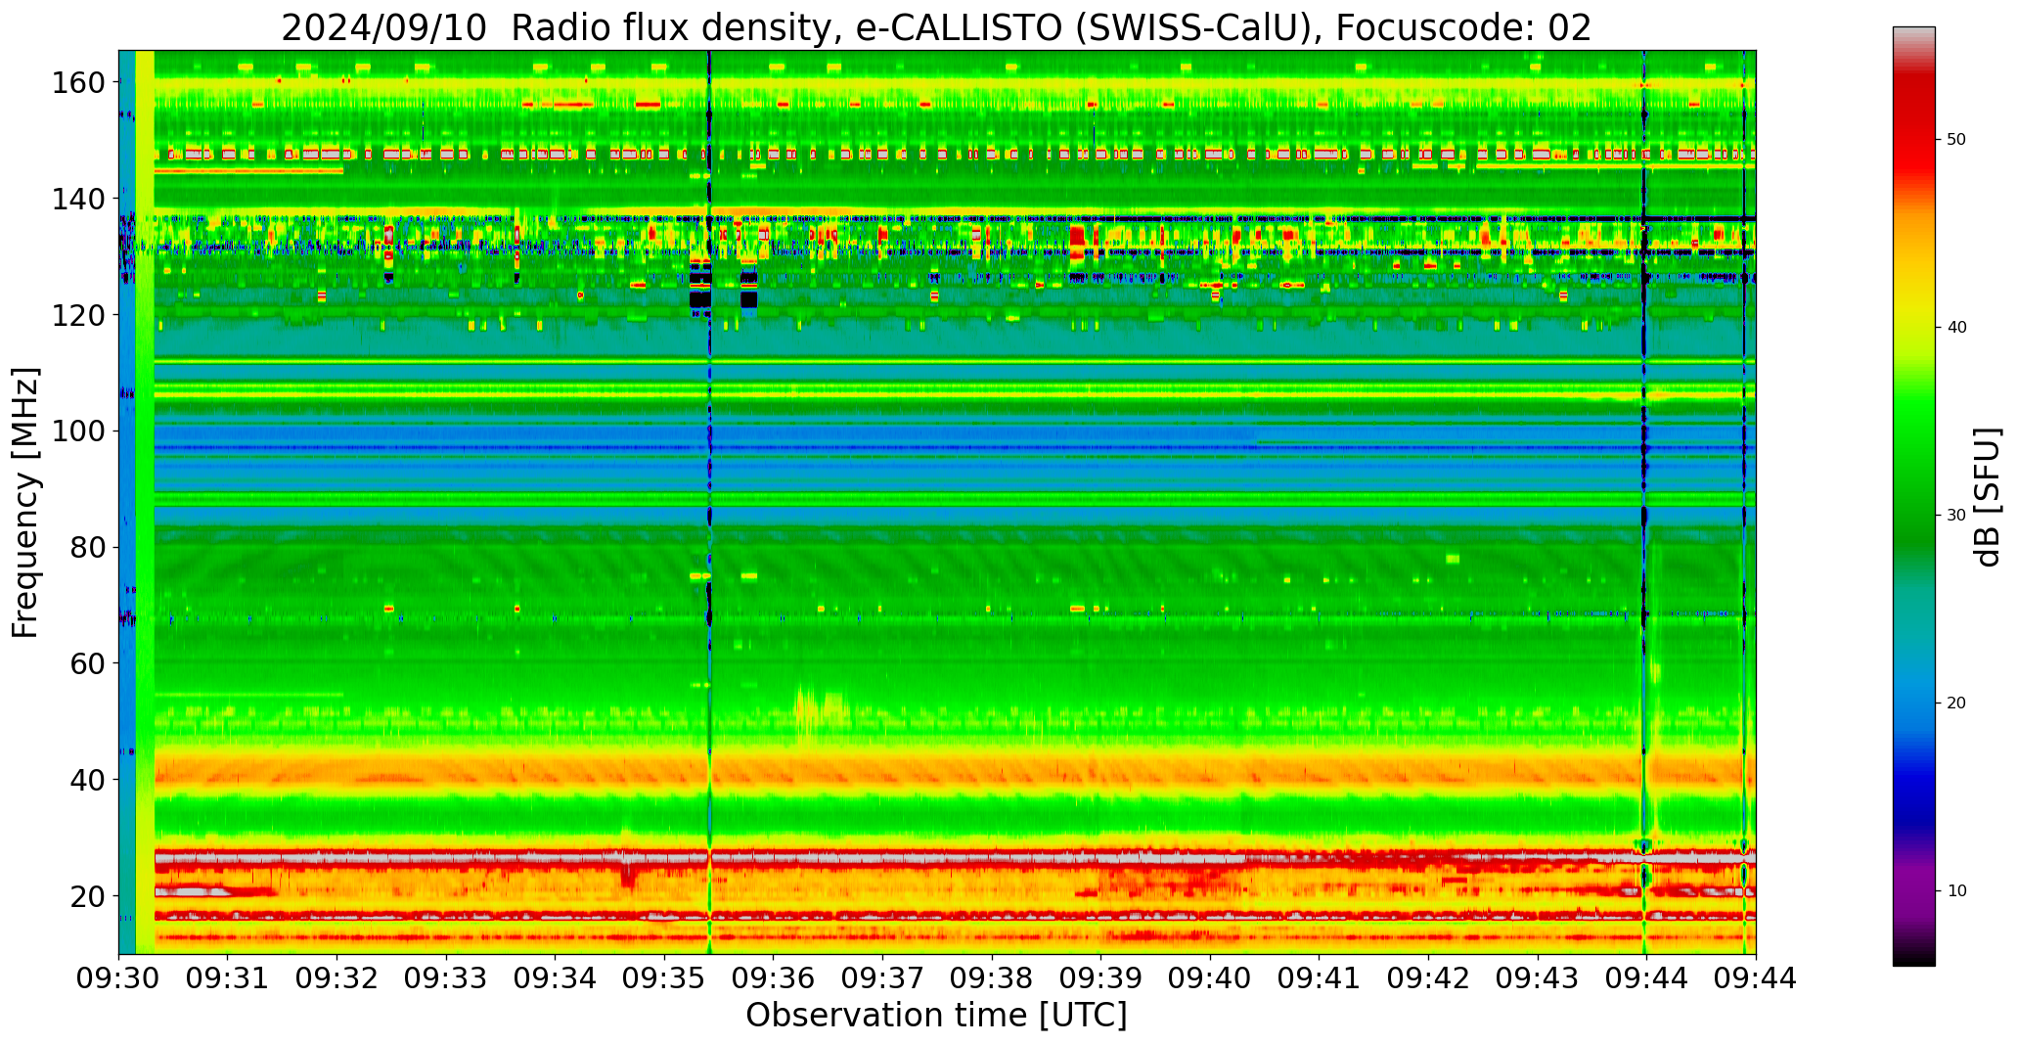Click the 80 frequency tick label

tap(87, 548)
